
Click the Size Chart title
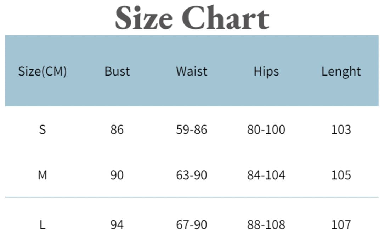(x=192, y=18)
